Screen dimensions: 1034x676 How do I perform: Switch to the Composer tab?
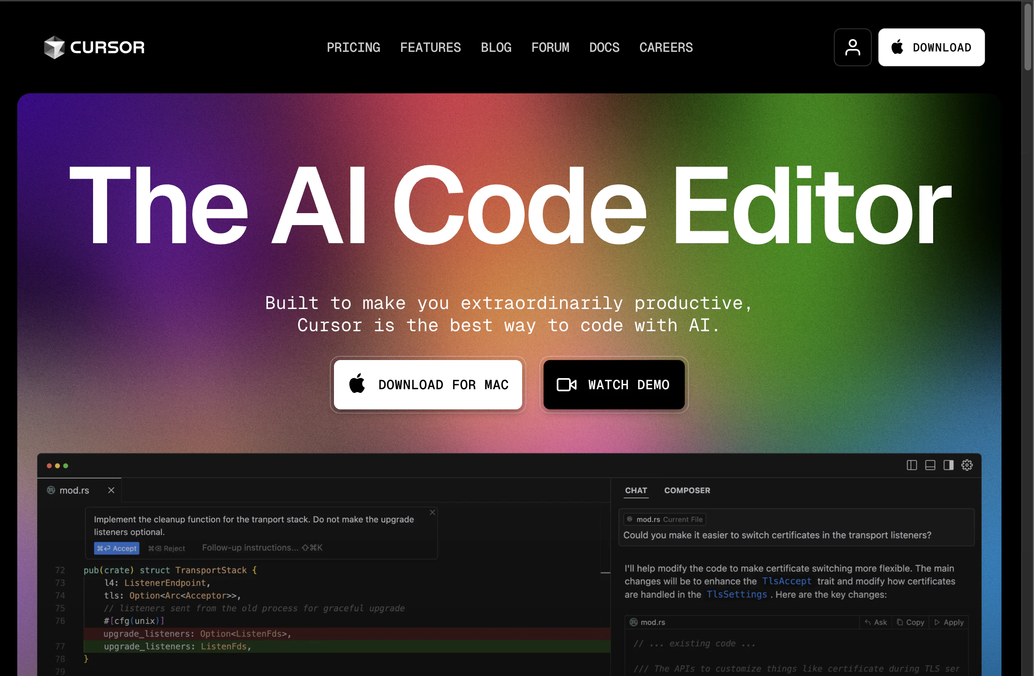coord(687,490)
